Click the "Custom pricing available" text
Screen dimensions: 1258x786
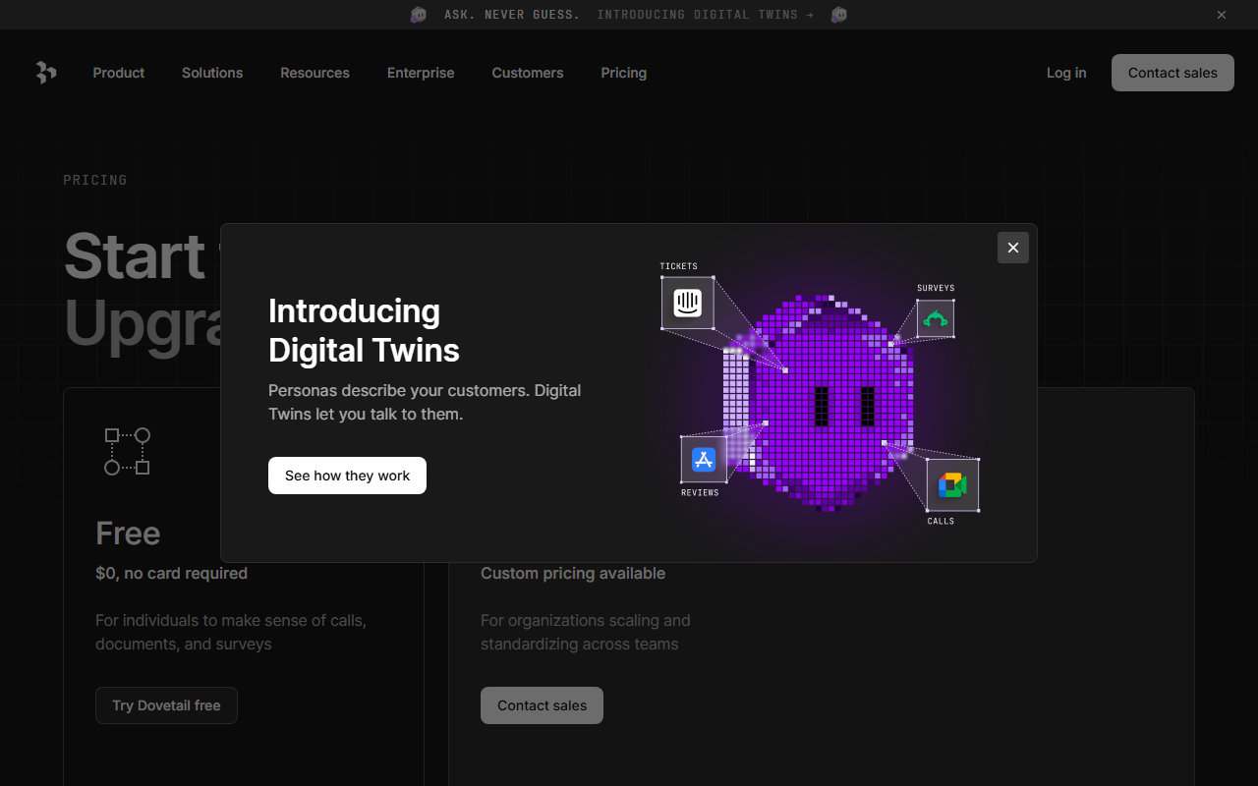tap(573, 573)
